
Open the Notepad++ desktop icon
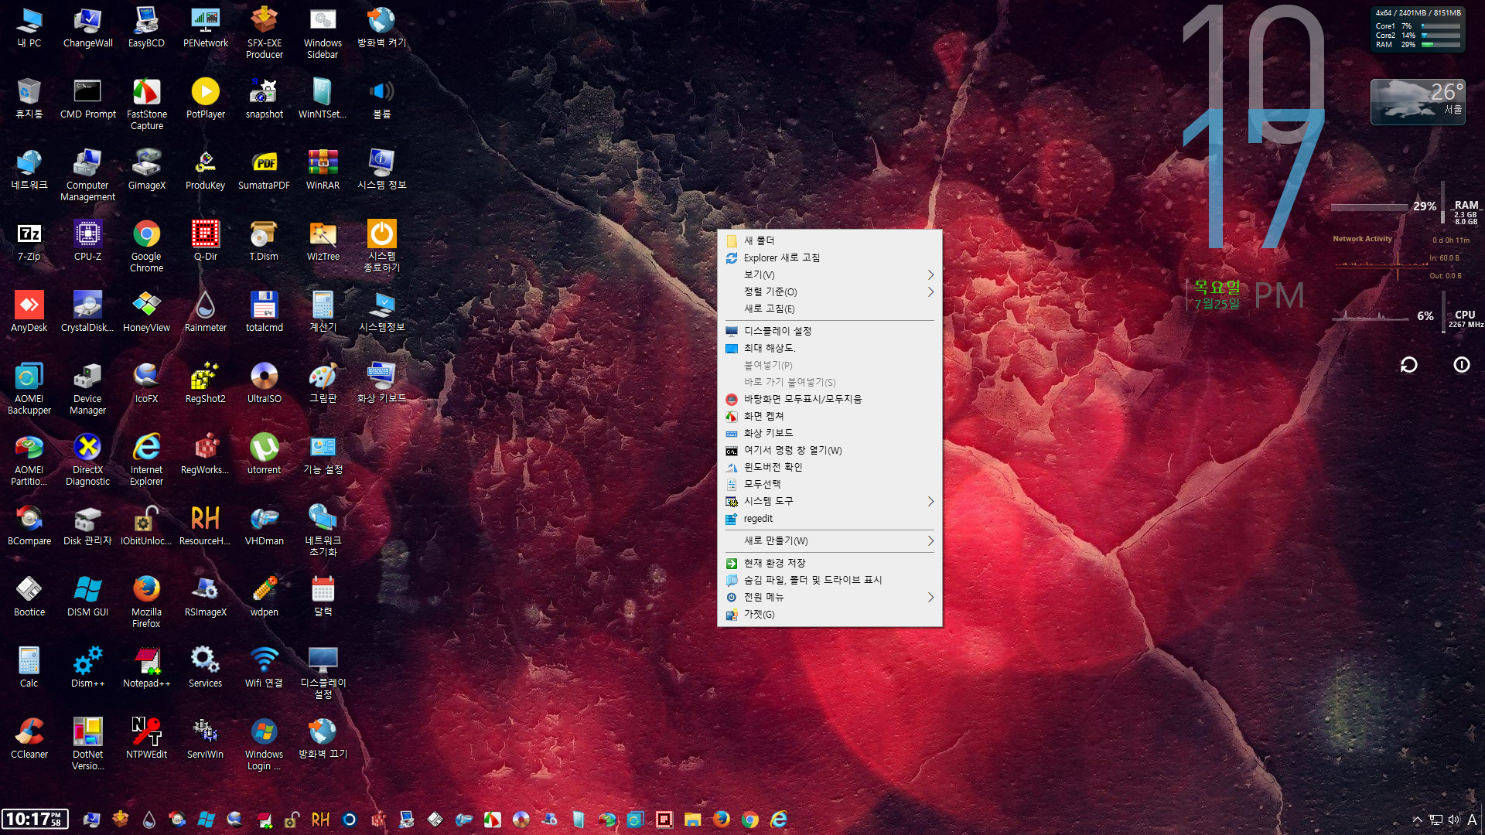coord(146,668)
